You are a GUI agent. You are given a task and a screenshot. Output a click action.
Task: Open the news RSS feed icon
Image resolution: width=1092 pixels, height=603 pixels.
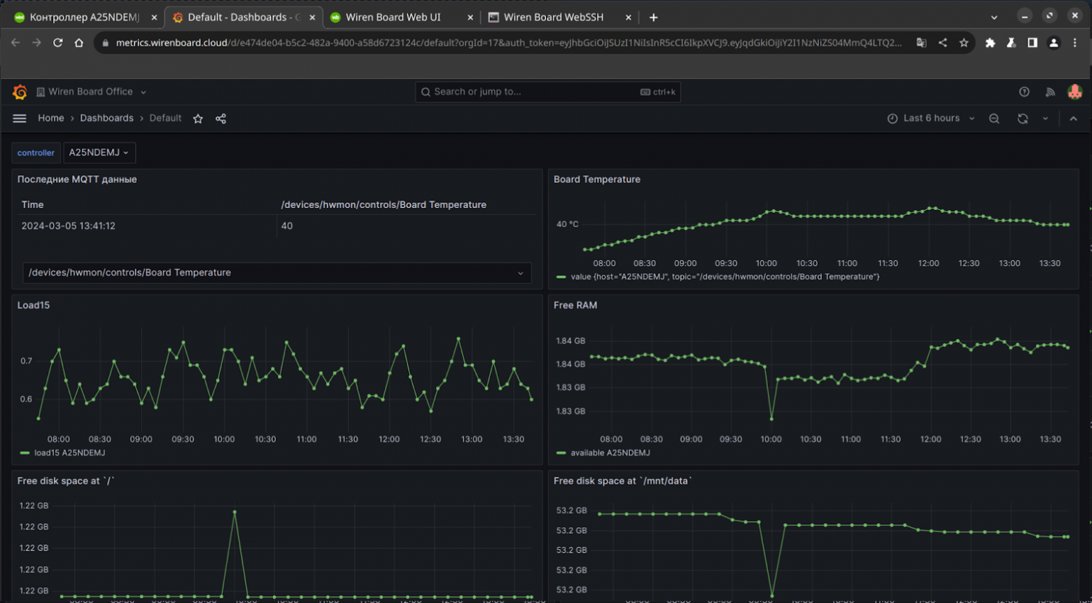pyautogui.click(x=1050, y=92)
